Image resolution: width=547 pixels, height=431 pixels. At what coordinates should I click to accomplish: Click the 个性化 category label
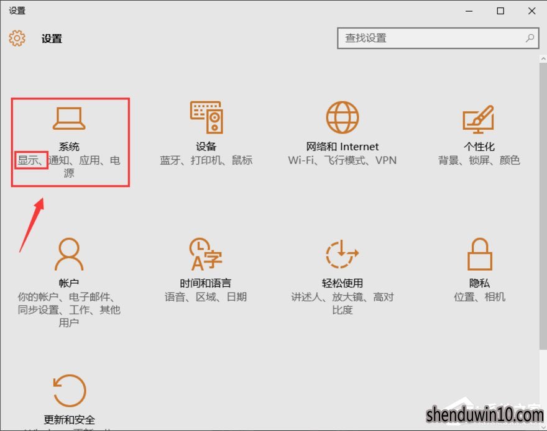click(x=479, y=147)
